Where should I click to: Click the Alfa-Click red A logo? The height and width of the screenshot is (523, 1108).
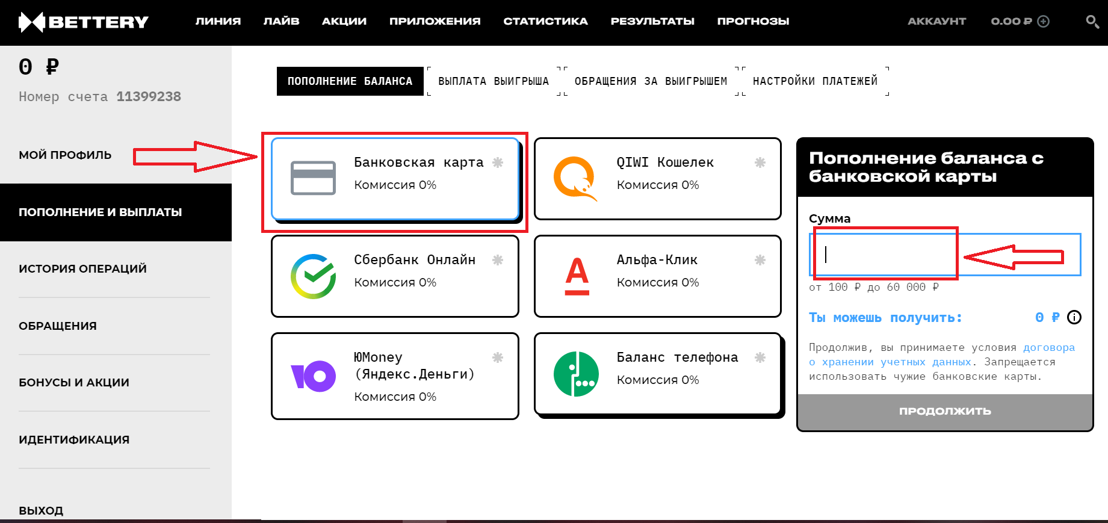[577, 276]
